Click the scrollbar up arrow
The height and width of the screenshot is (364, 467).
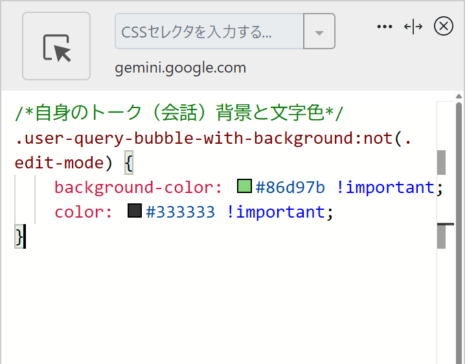click(x=459, y=106)
